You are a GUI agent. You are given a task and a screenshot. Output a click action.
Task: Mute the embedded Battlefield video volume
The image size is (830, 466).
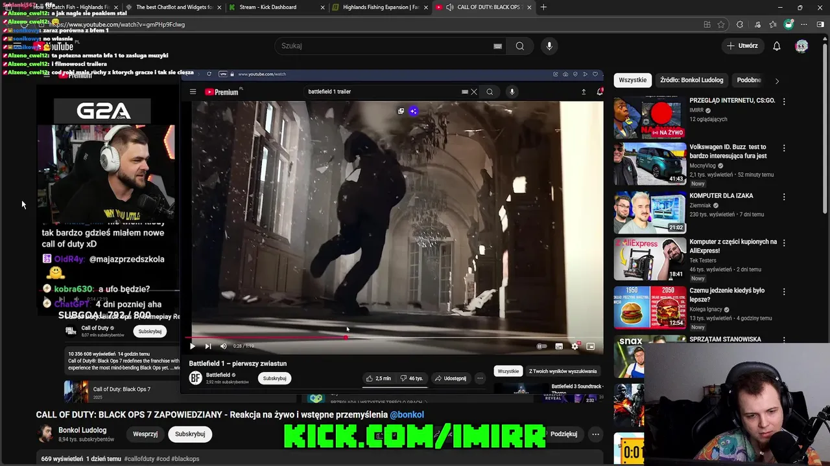click(x=224, y=346)
